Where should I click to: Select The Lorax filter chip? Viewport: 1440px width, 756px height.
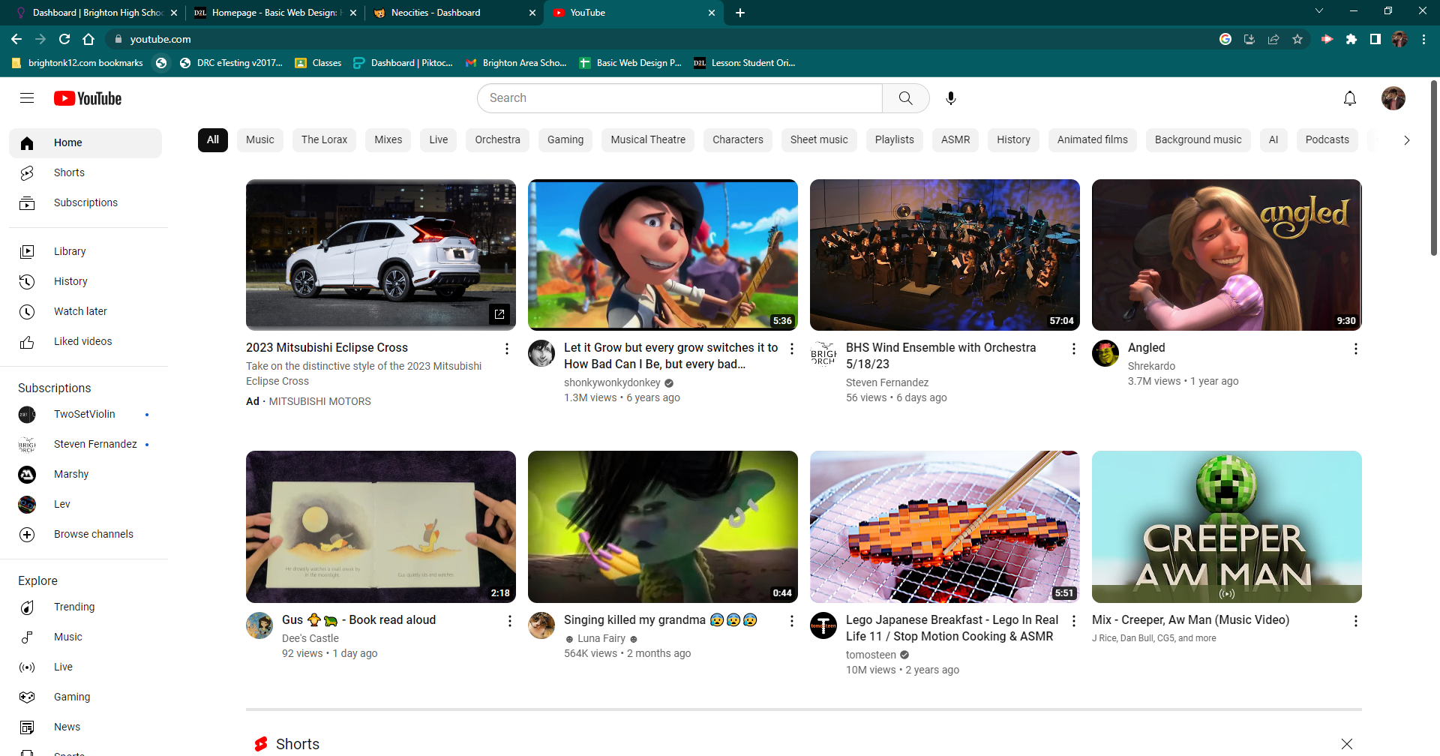click(x=324, y=139)
